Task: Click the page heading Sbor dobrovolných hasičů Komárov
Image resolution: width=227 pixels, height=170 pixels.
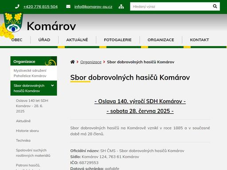Action: 130,77
